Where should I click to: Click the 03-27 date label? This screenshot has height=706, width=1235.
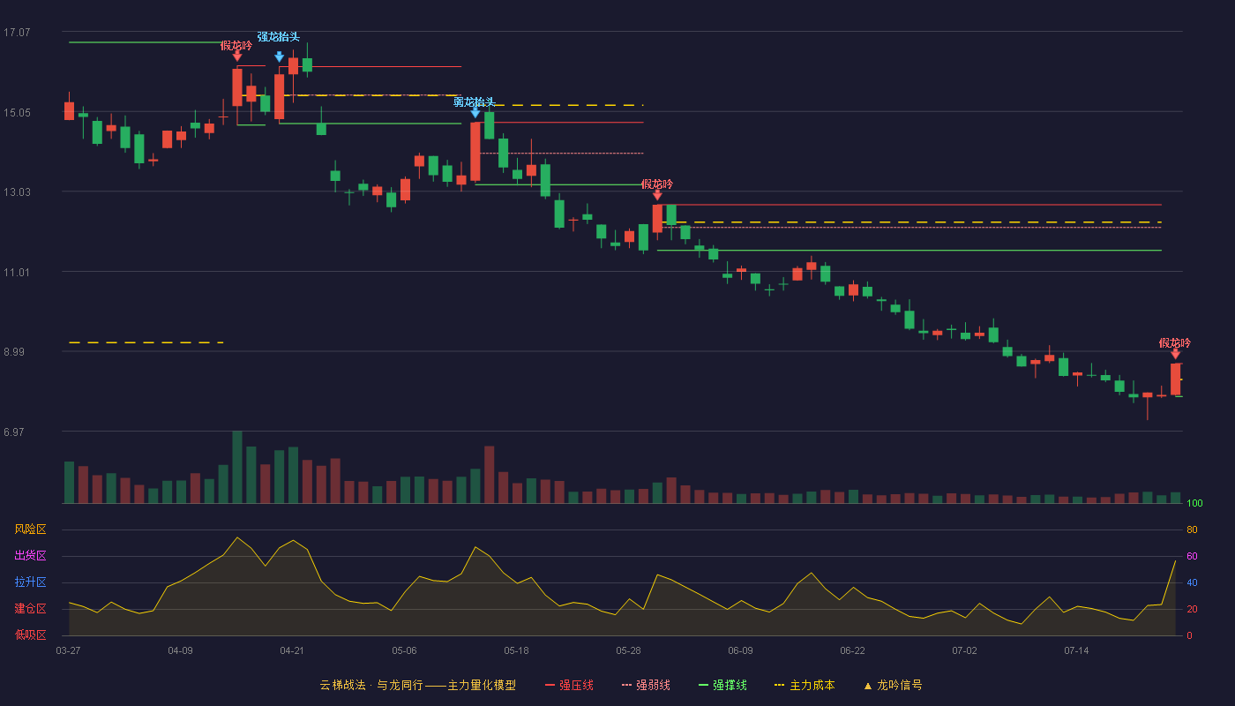click(68, 650)
